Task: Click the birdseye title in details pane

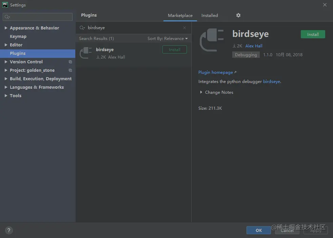Action: 250,34
